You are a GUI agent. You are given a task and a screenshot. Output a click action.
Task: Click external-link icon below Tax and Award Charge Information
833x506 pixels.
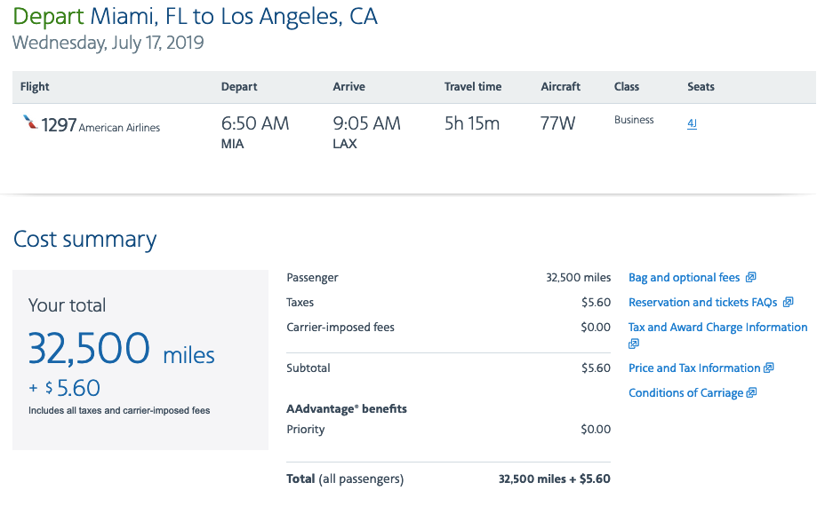[x=634, y=344]
